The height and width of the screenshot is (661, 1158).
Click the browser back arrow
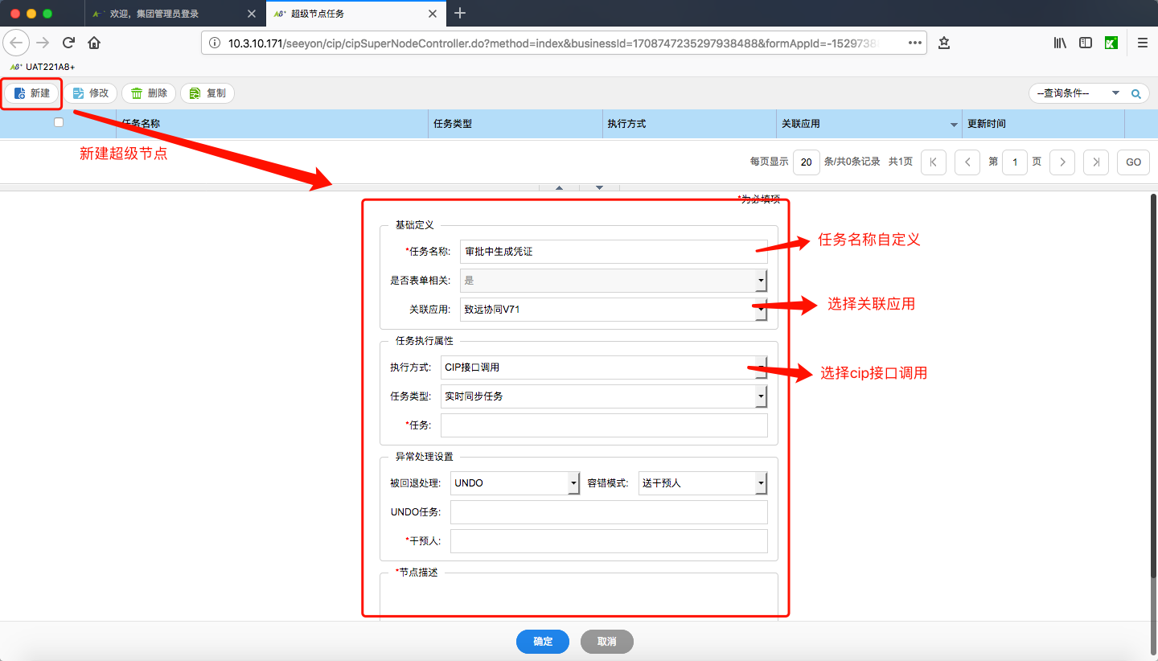(x=17, y=43)
